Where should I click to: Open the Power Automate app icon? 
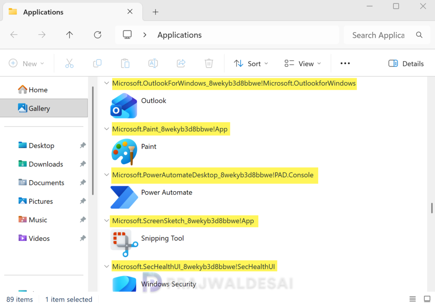[124, 197]
